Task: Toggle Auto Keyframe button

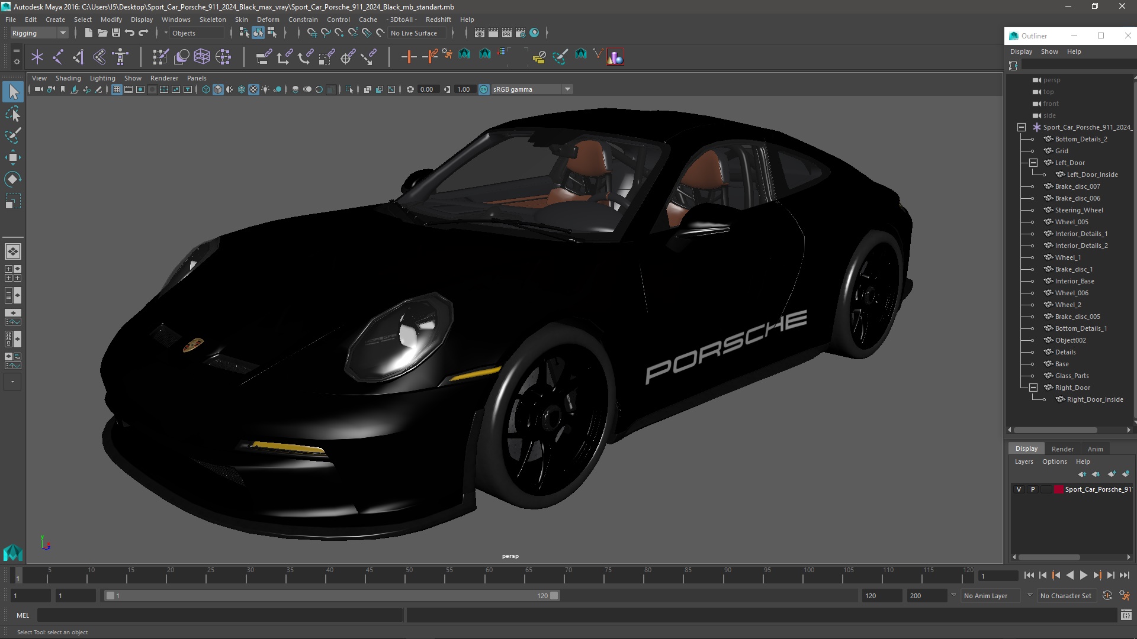Action: pos(1107,596)
